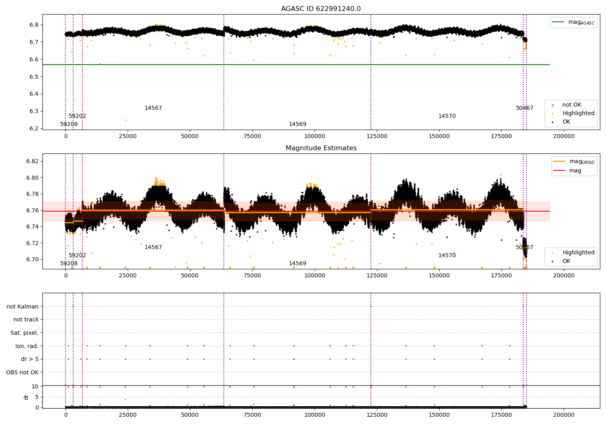Image resolution: width=606 pixels, height=424 pixels.
Task: Click the plot title AGASC ID 622991240.0
Action: tap(321, 9)
